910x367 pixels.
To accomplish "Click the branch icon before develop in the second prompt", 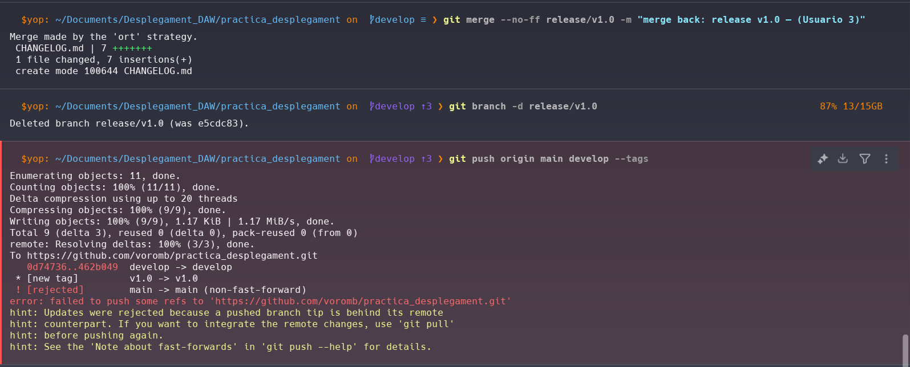I will coord(371,107).
